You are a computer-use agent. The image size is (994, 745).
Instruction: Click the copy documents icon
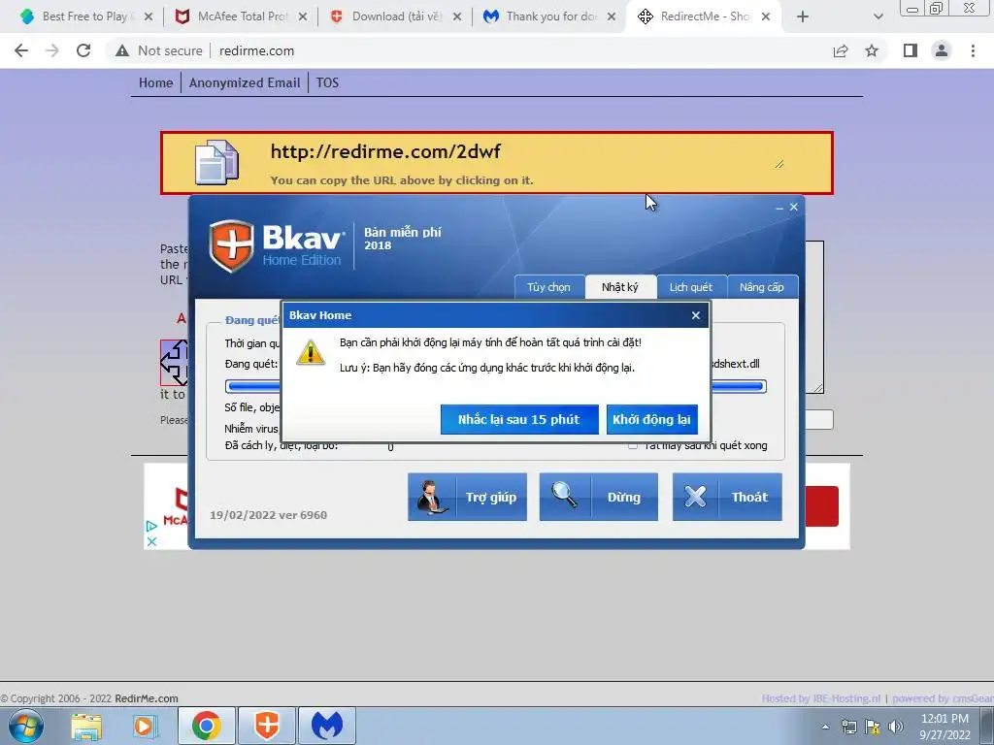pyautogui.click(x=216, y=163)
